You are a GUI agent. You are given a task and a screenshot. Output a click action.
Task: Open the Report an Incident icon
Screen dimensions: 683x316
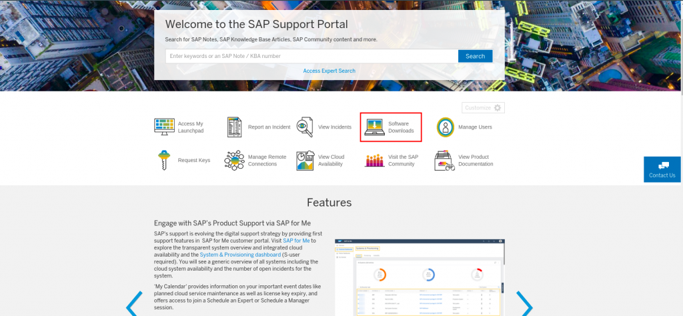233,127
